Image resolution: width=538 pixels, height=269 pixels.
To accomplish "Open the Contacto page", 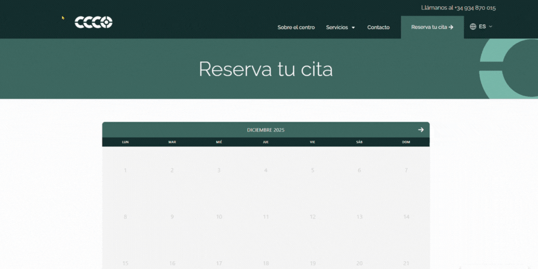I will (x=378, y=28).
